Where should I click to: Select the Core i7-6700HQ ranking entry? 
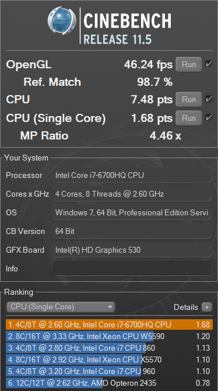[x=109, y=324]
